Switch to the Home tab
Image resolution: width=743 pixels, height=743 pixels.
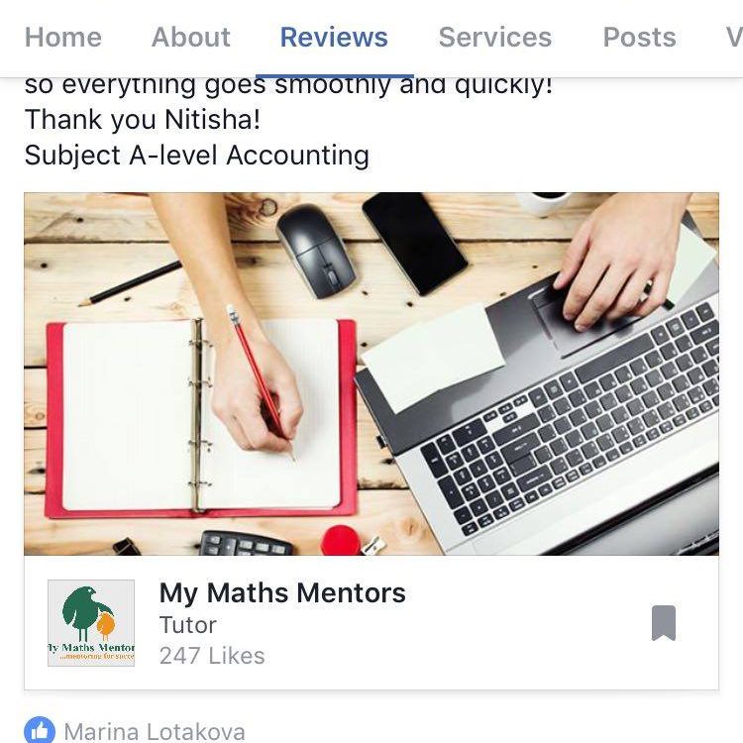click(x=63, y=37)
